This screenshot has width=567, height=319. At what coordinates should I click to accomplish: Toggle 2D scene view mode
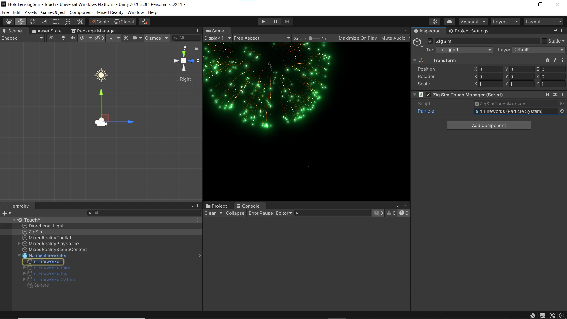51,38
